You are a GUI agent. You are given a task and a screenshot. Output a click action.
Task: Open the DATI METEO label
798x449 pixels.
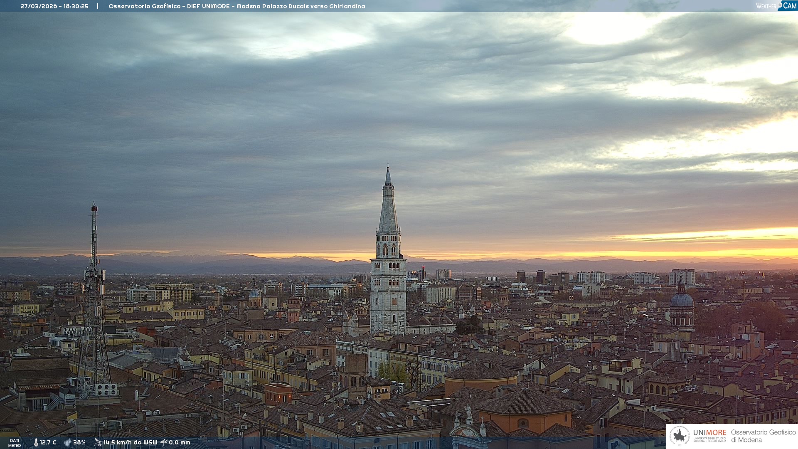[15, 443]
